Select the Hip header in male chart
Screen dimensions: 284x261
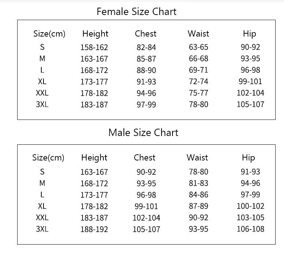(248, 158)
